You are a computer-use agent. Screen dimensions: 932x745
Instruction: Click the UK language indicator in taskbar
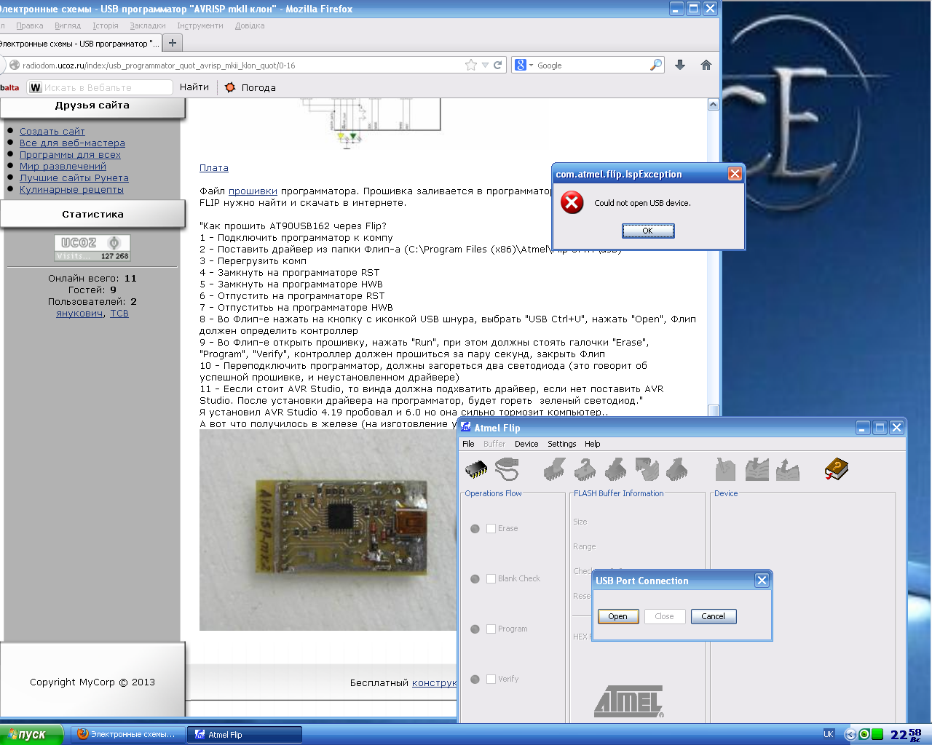[828, 734]
